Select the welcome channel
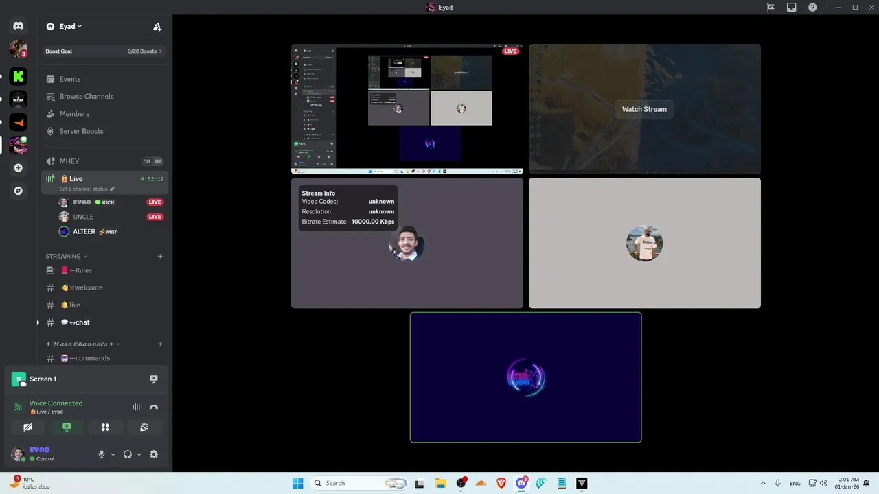This screenshot has height=494, width=879. 104,287
